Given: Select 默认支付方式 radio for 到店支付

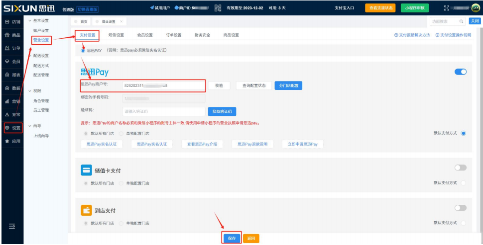Looking at the screenshot, I should (x=463, y=223).
